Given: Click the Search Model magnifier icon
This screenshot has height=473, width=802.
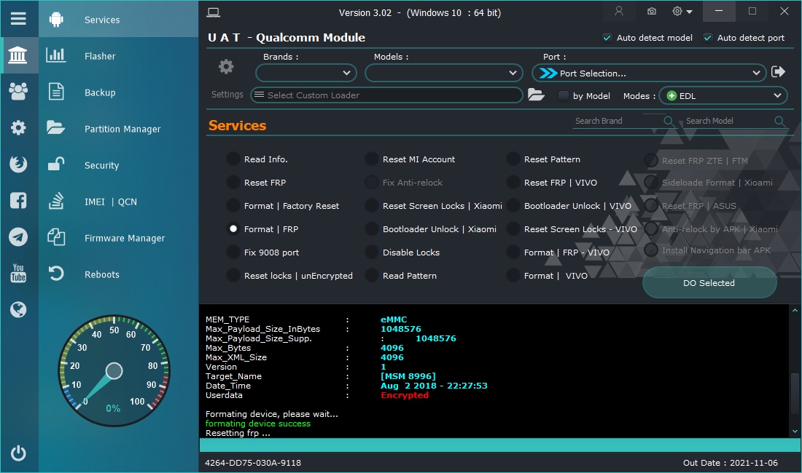Looking at the screenshot, I should pyautogui.click(x=780, y=121).
